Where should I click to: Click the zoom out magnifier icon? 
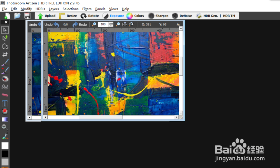[x=118, y=24]
